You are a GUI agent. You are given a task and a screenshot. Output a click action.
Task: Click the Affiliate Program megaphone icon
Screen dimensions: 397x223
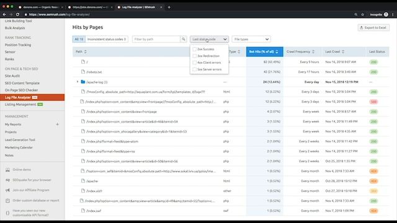click(x=7, y=190)
